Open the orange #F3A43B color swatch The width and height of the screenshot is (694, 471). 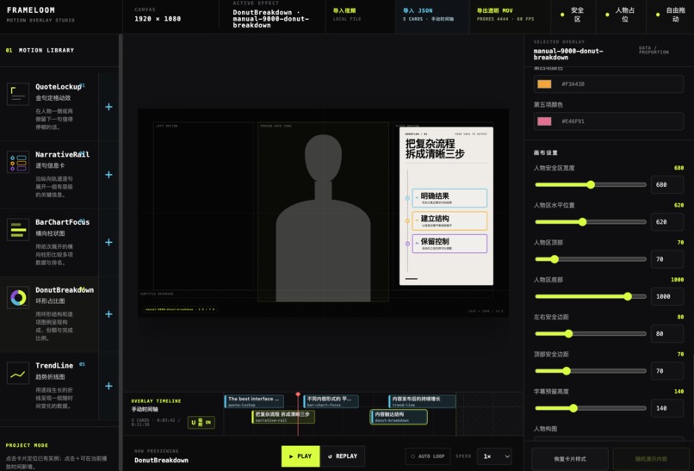pos(544,84)
